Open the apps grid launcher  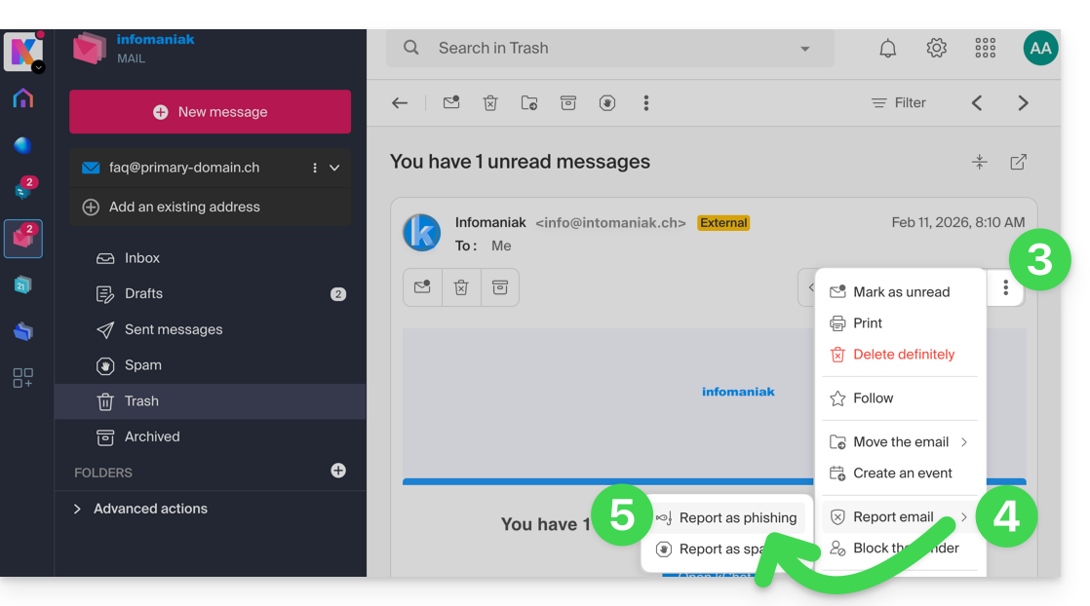pyautogui.click(x=985, y=49)
